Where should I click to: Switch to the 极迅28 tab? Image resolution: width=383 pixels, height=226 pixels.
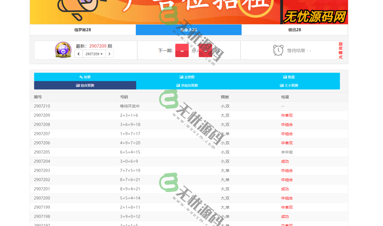coord(294,30)
